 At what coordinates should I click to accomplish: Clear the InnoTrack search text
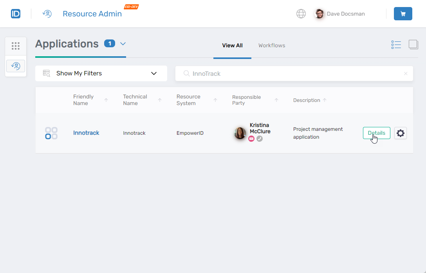click(x=405, y=73)
